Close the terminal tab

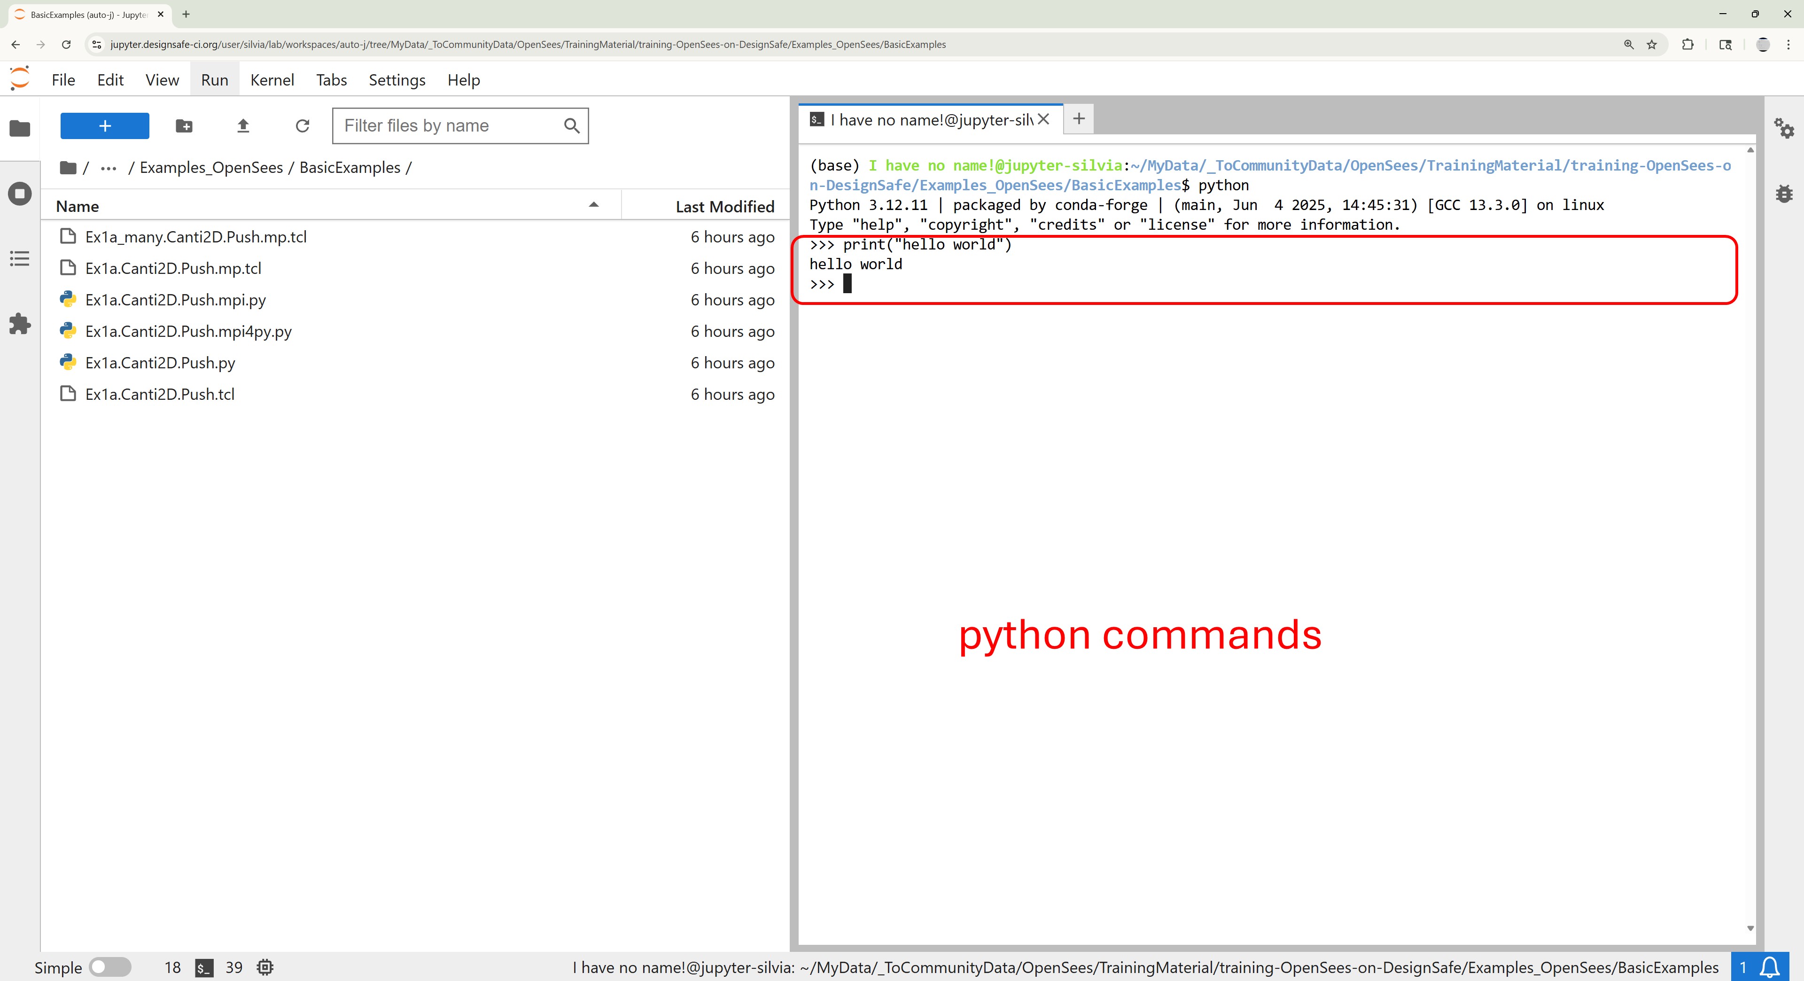(1043, 119)
